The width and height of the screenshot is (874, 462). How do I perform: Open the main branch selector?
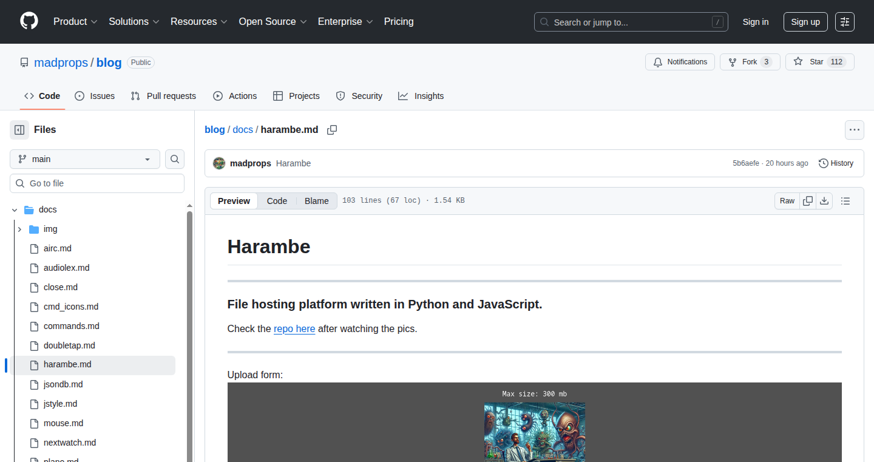(85, 159)
